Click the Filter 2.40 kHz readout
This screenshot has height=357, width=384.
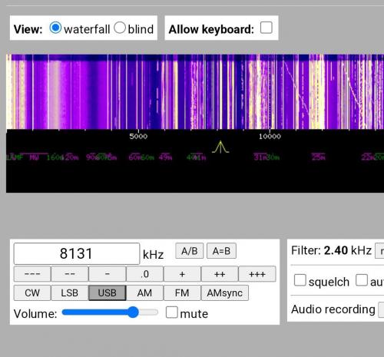[x=331, y=250]
